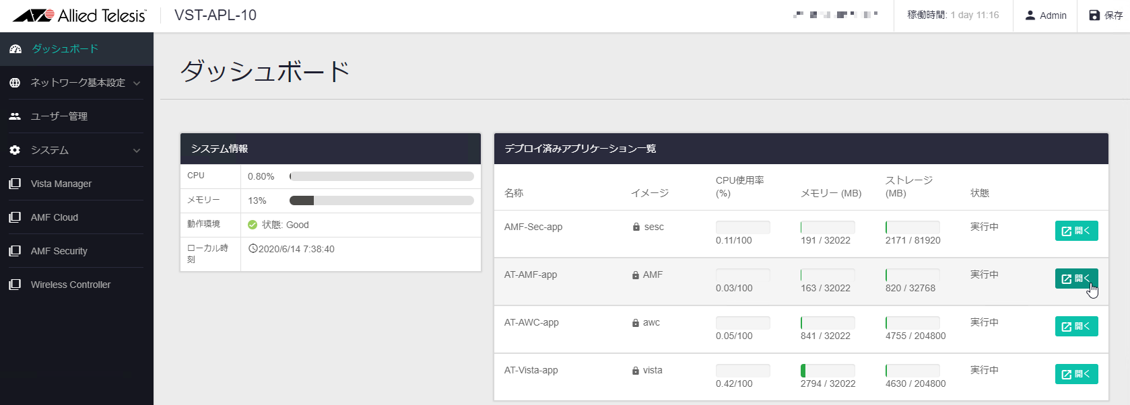
Task: Click the 名称 column header
Action: pos(514,194)
